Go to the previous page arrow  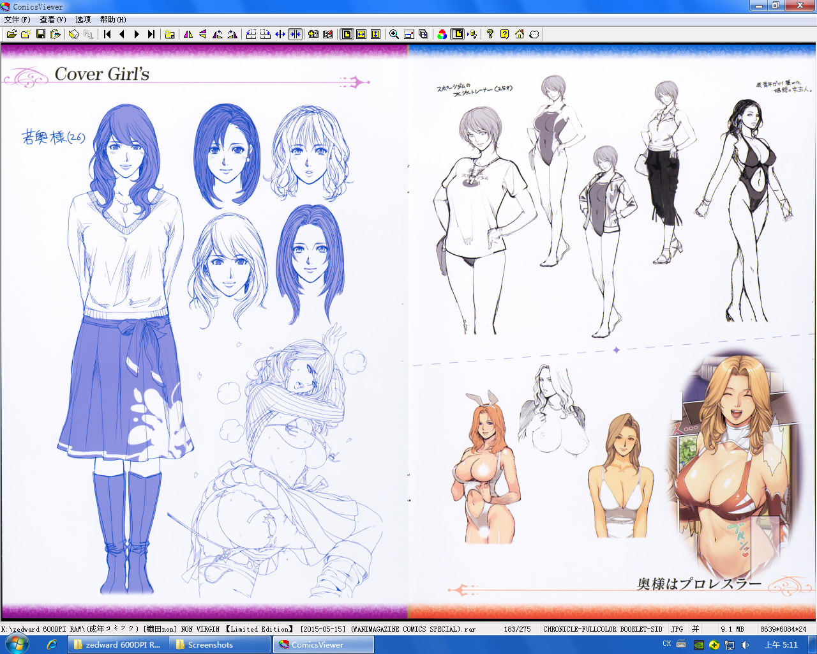coord(122,34)
